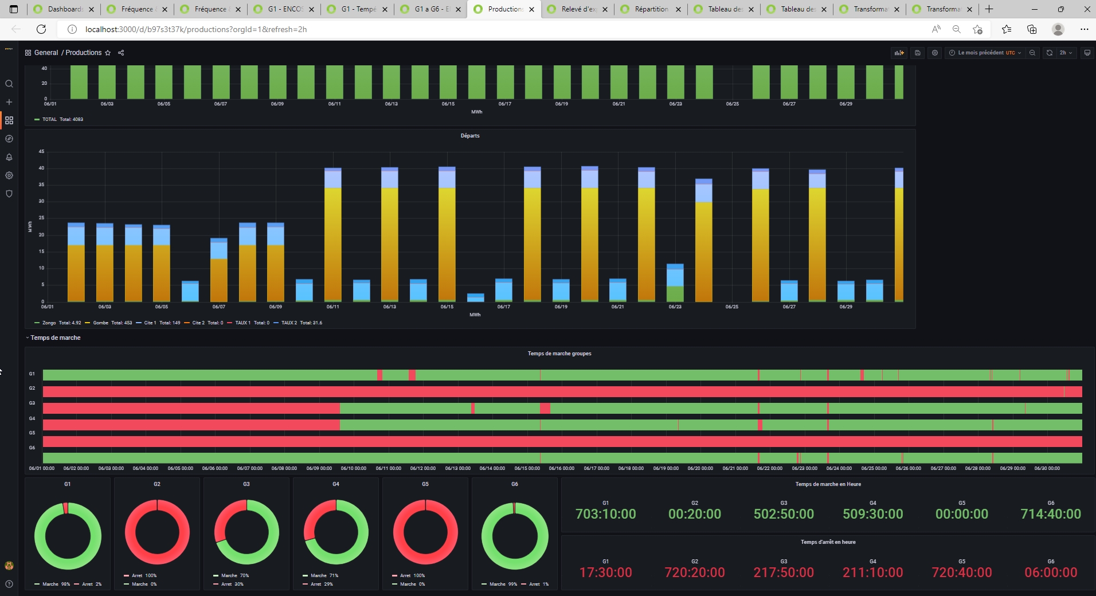Zoom out the time range
Screen dimensions: 1096x596
(1032, 53)
